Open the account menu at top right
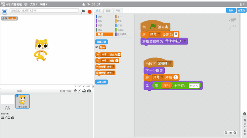 point(242,4)
